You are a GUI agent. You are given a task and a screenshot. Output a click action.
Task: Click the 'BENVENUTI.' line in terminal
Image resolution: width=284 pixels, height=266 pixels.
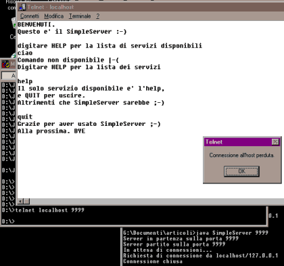coord(37,24)
